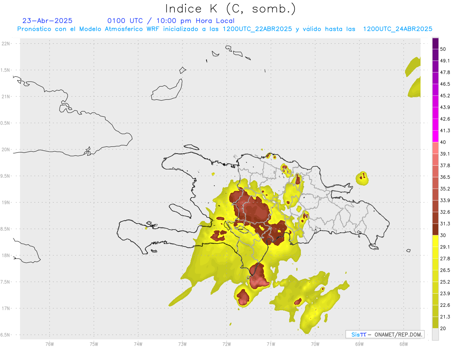The height and width of the screenshot is (349, 453).
Task: Click the latitude label '17N'
Action: (x=5, y=309)
